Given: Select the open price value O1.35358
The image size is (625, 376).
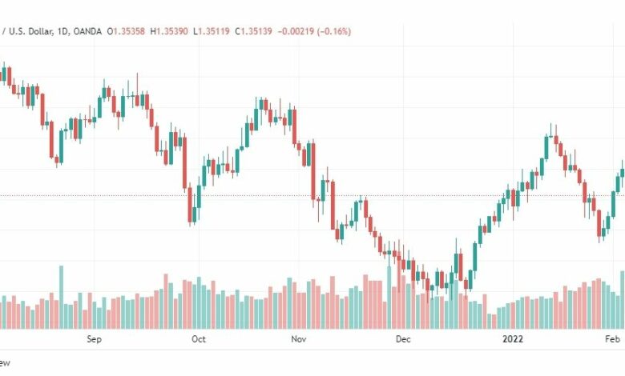Looking at the screenshot, I should point(126,31).
